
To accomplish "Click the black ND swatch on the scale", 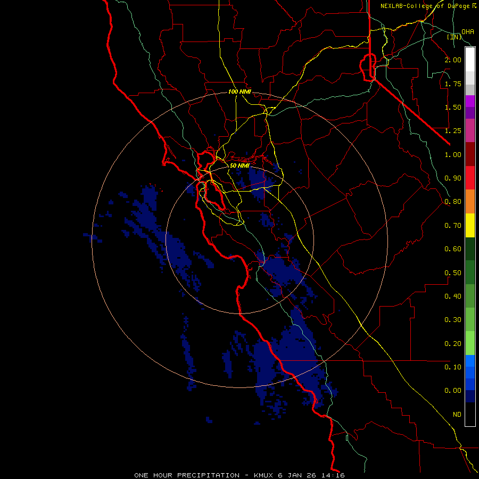I will (470, 414).
